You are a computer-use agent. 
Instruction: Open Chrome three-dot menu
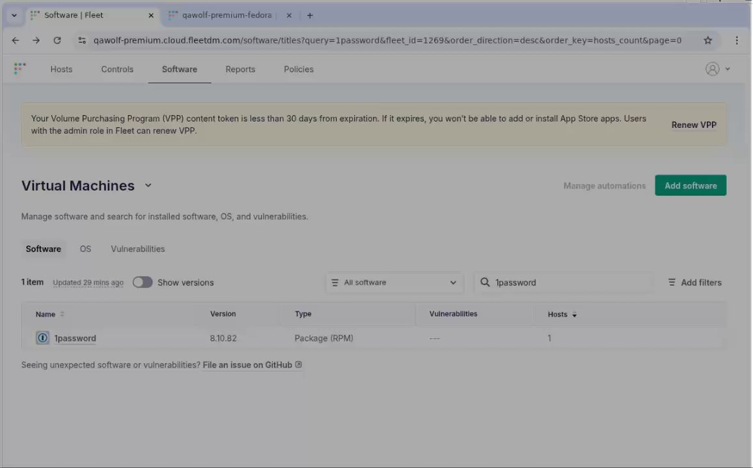737,40
